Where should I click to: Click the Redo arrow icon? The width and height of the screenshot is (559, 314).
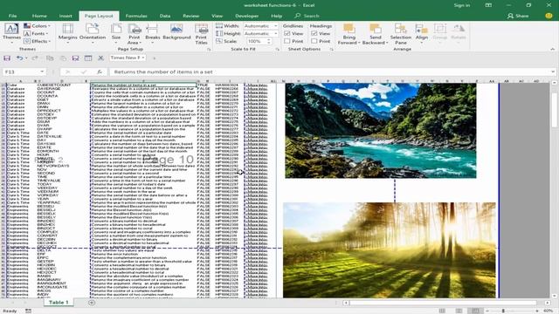(x=35, y=58)
